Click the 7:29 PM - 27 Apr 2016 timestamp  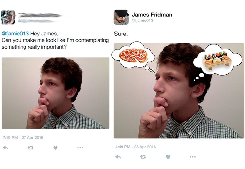[23, 137]
